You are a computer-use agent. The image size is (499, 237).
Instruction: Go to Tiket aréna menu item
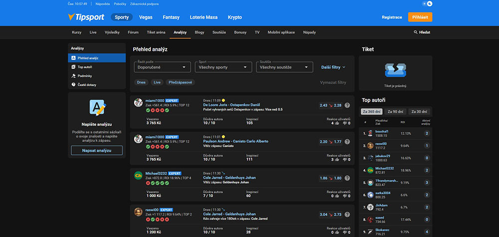(156, 32)
